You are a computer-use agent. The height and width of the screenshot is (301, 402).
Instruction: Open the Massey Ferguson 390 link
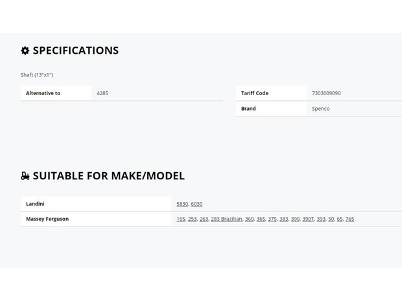point(296,219)
